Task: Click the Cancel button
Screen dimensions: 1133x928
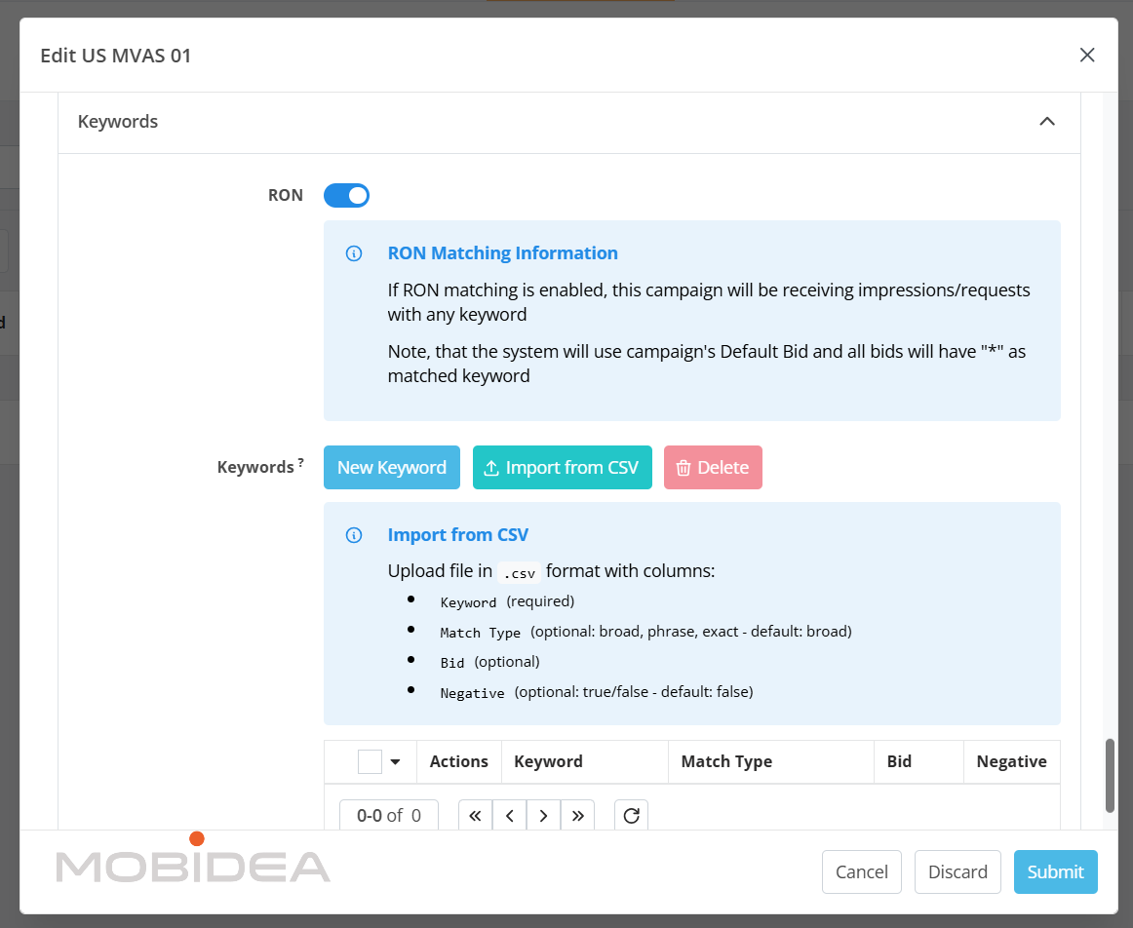Action: 861,872
